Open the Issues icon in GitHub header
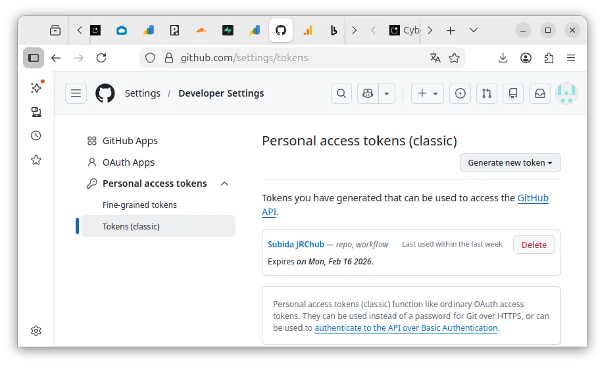 [460, 93]
